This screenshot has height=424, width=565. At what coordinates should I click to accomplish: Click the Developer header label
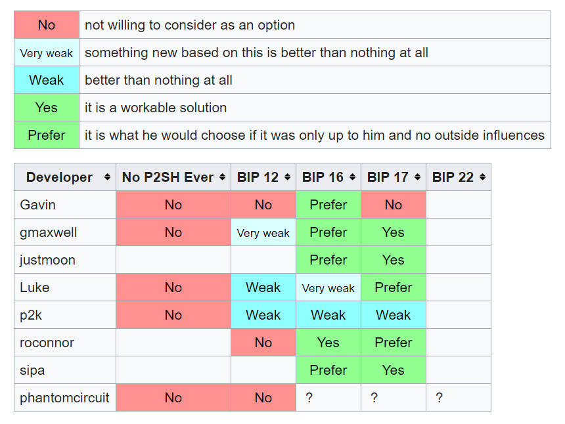click(x=59, y=177)
